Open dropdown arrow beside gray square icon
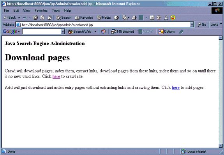This screenshot has width=224, height=155. tap(146, 18)
